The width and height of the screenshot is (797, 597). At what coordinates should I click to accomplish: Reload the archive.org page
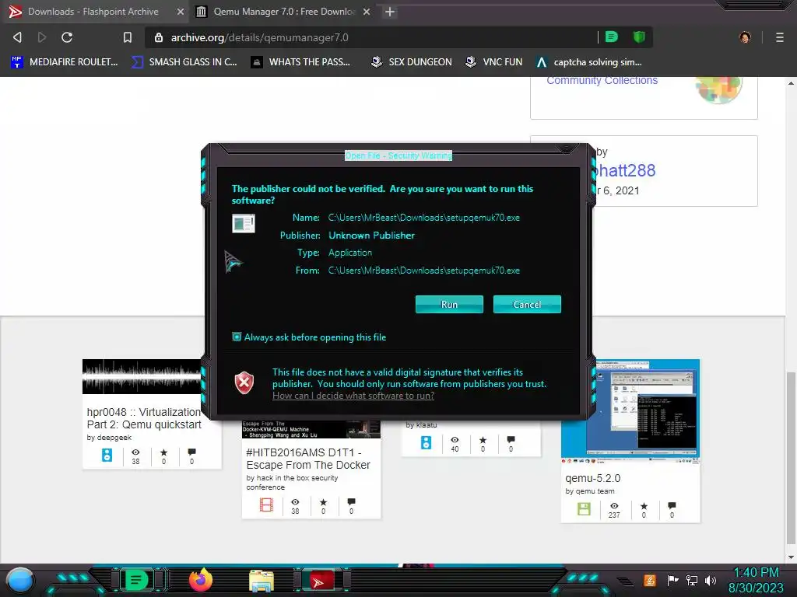[67, 37]
